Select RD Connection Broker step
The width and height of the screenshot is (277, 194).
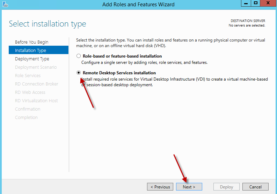37,84
